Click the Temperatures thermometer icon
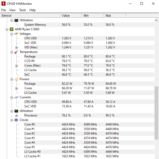 (x=16, y=52)
